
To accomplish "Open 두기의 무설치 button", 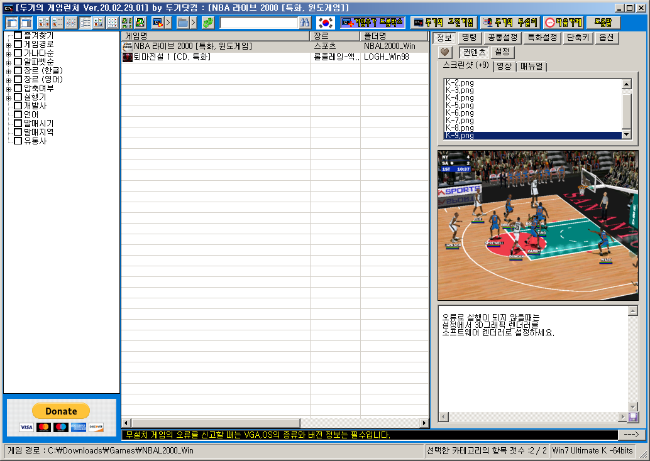I will pos(510,23).
